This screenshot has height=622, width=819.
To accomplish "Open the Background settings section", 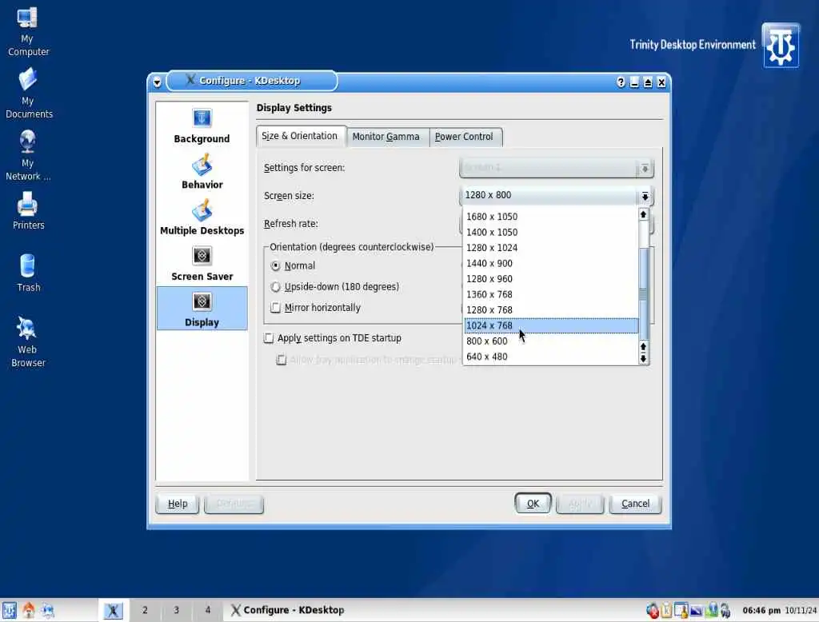I will 202,126.
